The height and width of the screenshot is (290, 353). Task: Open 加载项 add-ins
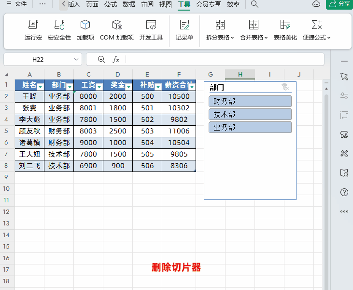tap(85, 30)
